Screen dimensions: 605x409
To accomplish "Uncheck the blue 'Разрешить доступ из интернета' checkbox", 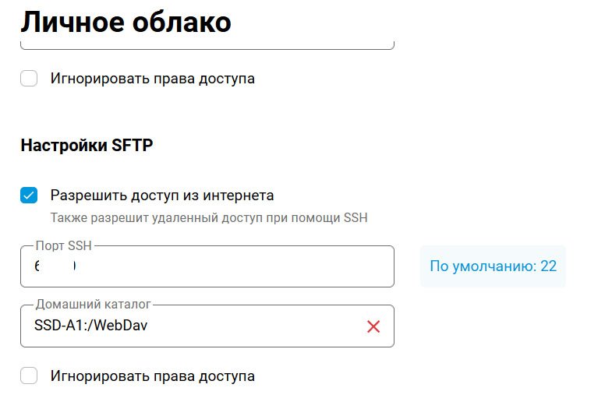I will 29,195.
